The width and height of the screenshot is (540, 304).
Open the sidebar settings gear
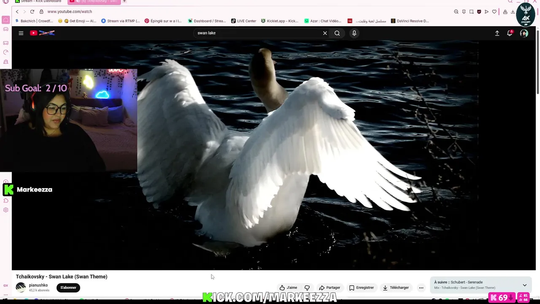(5, 210)
